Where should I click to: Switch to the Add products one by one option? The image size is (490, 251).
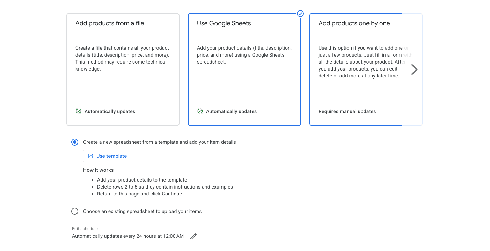pos(365,69)
